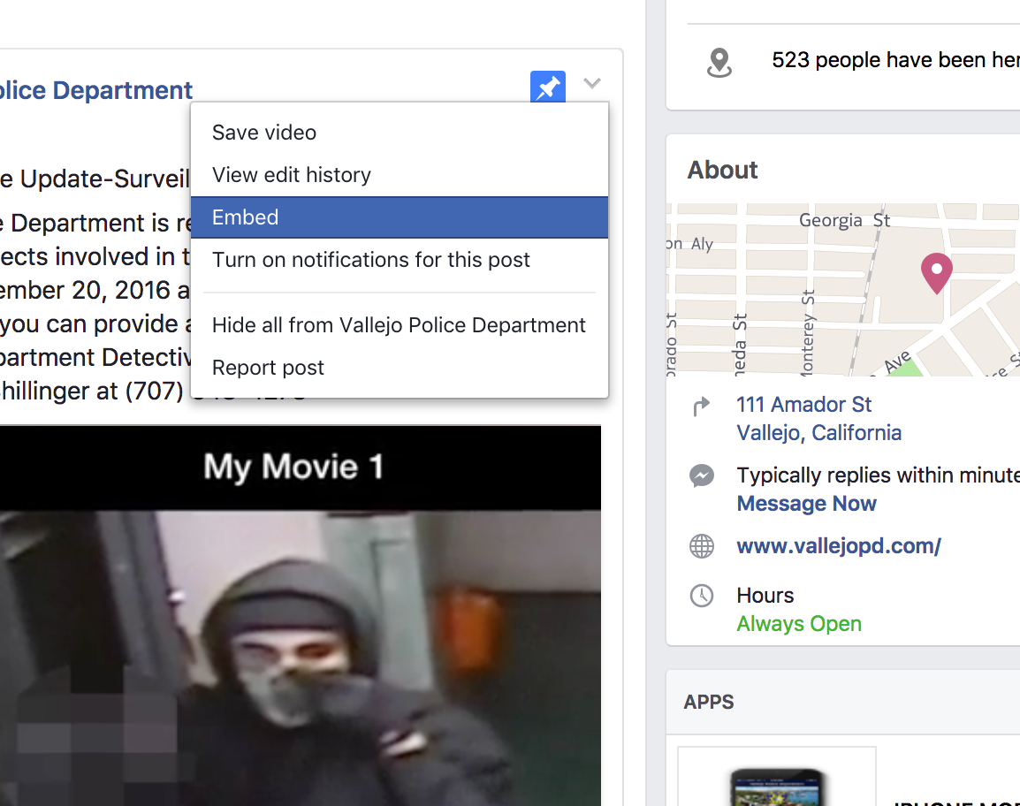
Task: Collapse the post options chevron menu
Action: (x=592, y=84)
